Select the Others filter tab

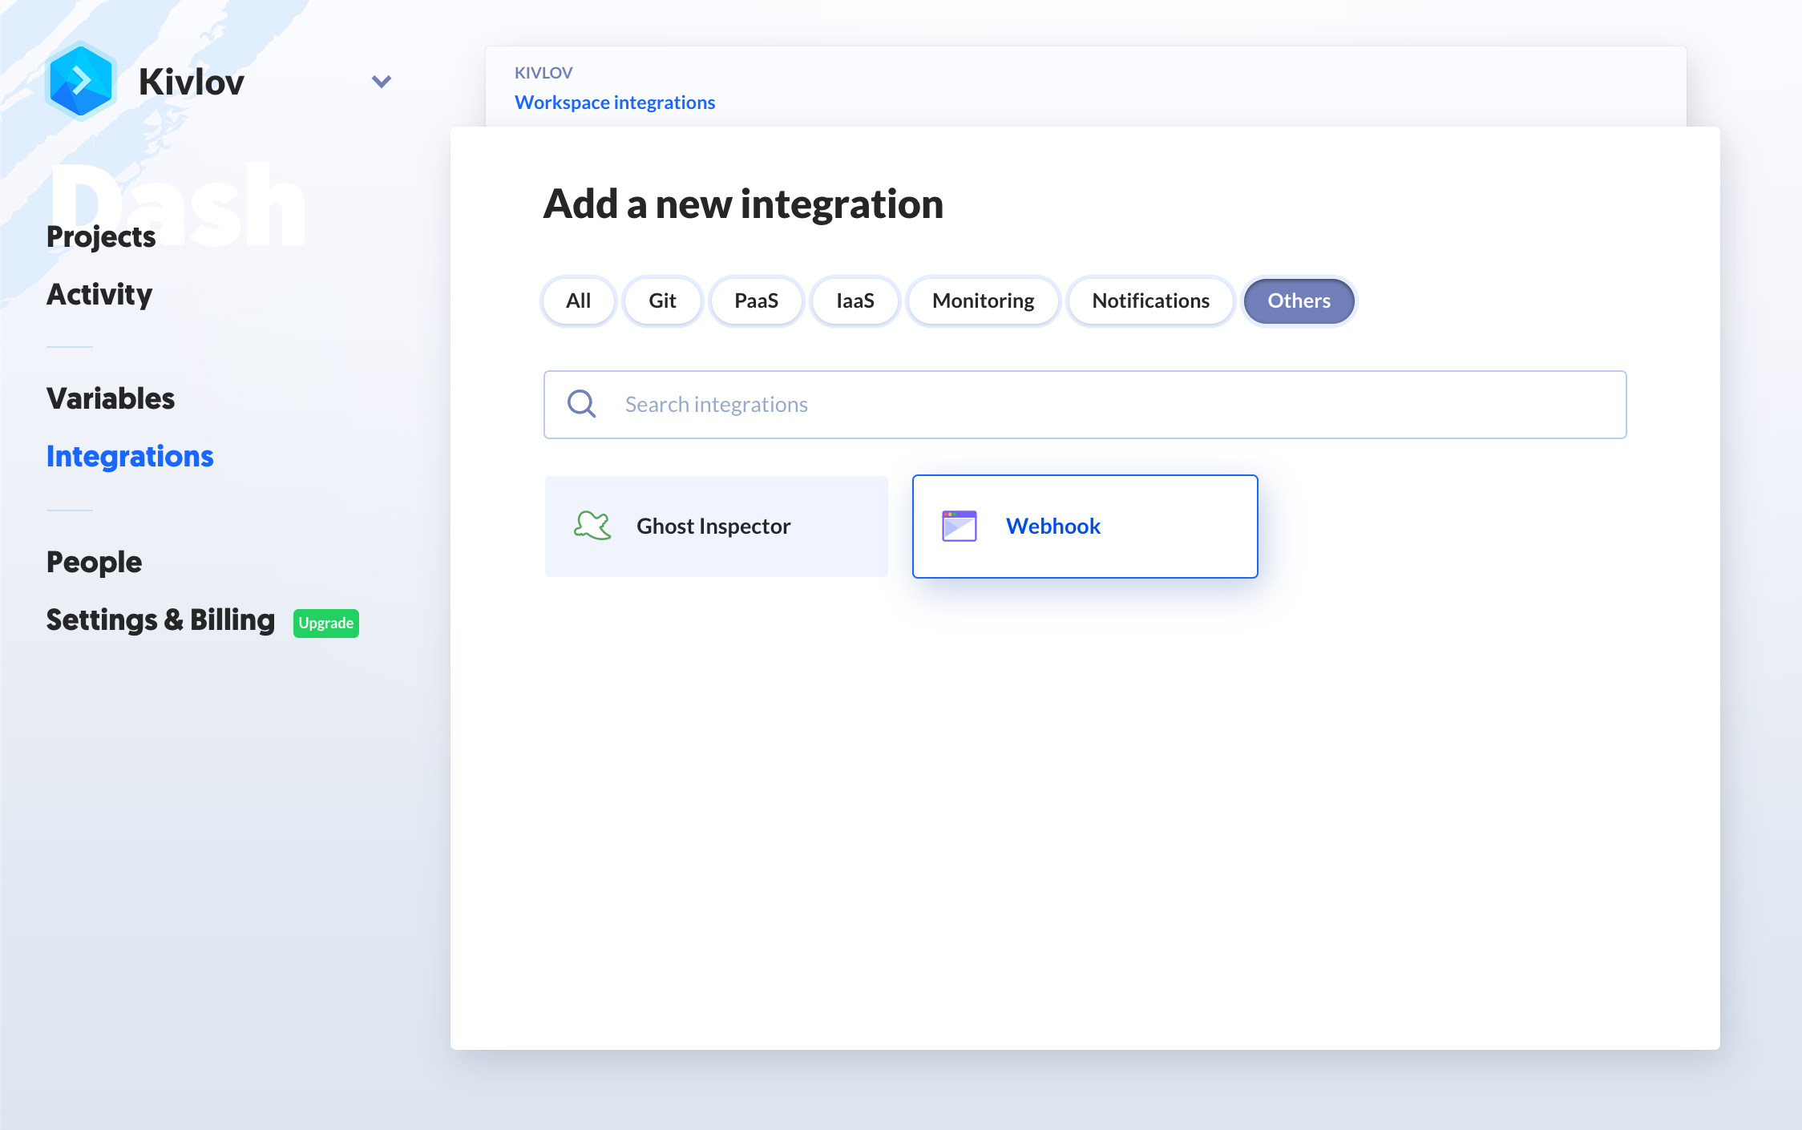1299,301
